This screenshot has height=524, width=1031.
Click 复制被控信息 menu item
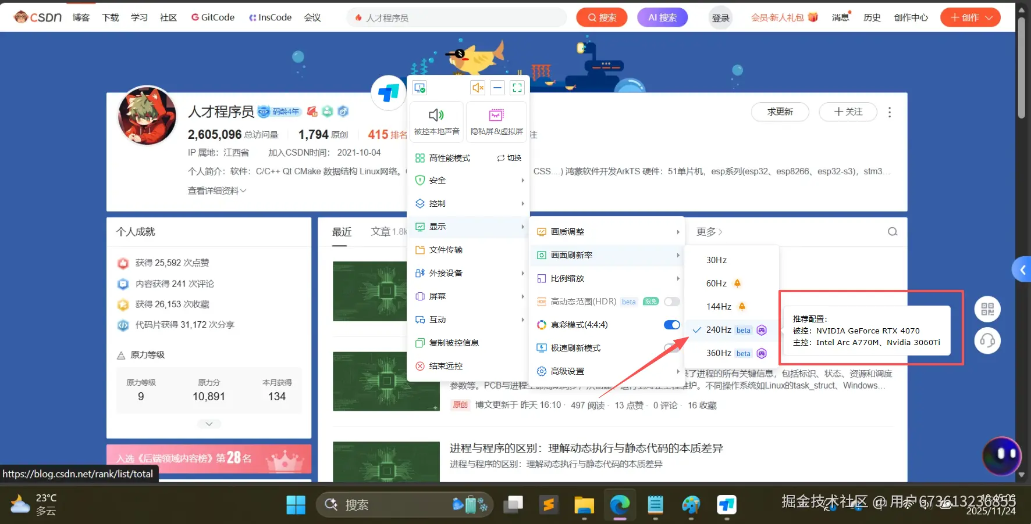pos(469,343)
